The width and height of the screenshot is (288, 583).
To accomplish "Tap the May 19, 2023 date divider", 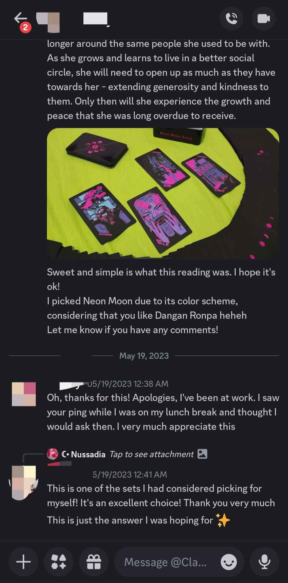I will 144,356.
